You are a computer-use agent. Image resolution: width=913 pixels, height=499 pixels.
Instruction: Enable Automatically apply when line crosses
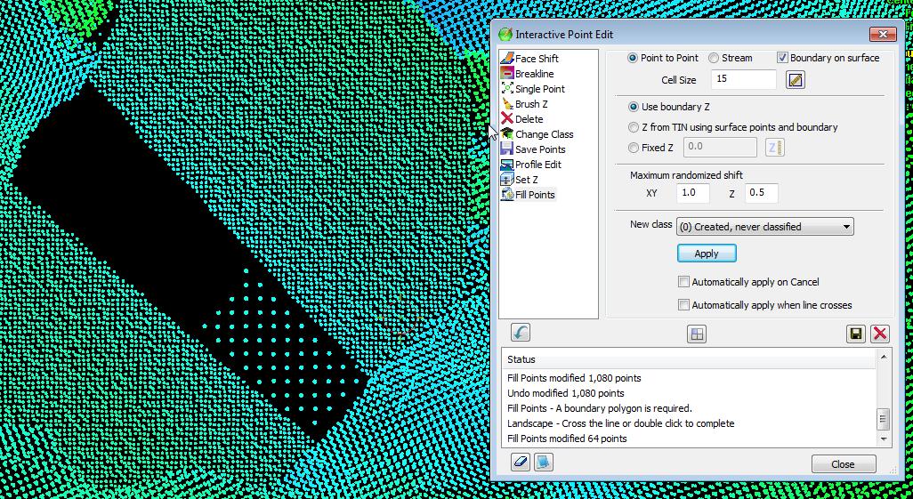[765, 304]
